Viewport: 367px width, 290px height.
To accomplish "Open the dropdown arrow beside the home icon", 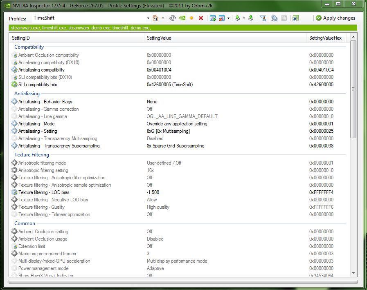I will (163, 18).
